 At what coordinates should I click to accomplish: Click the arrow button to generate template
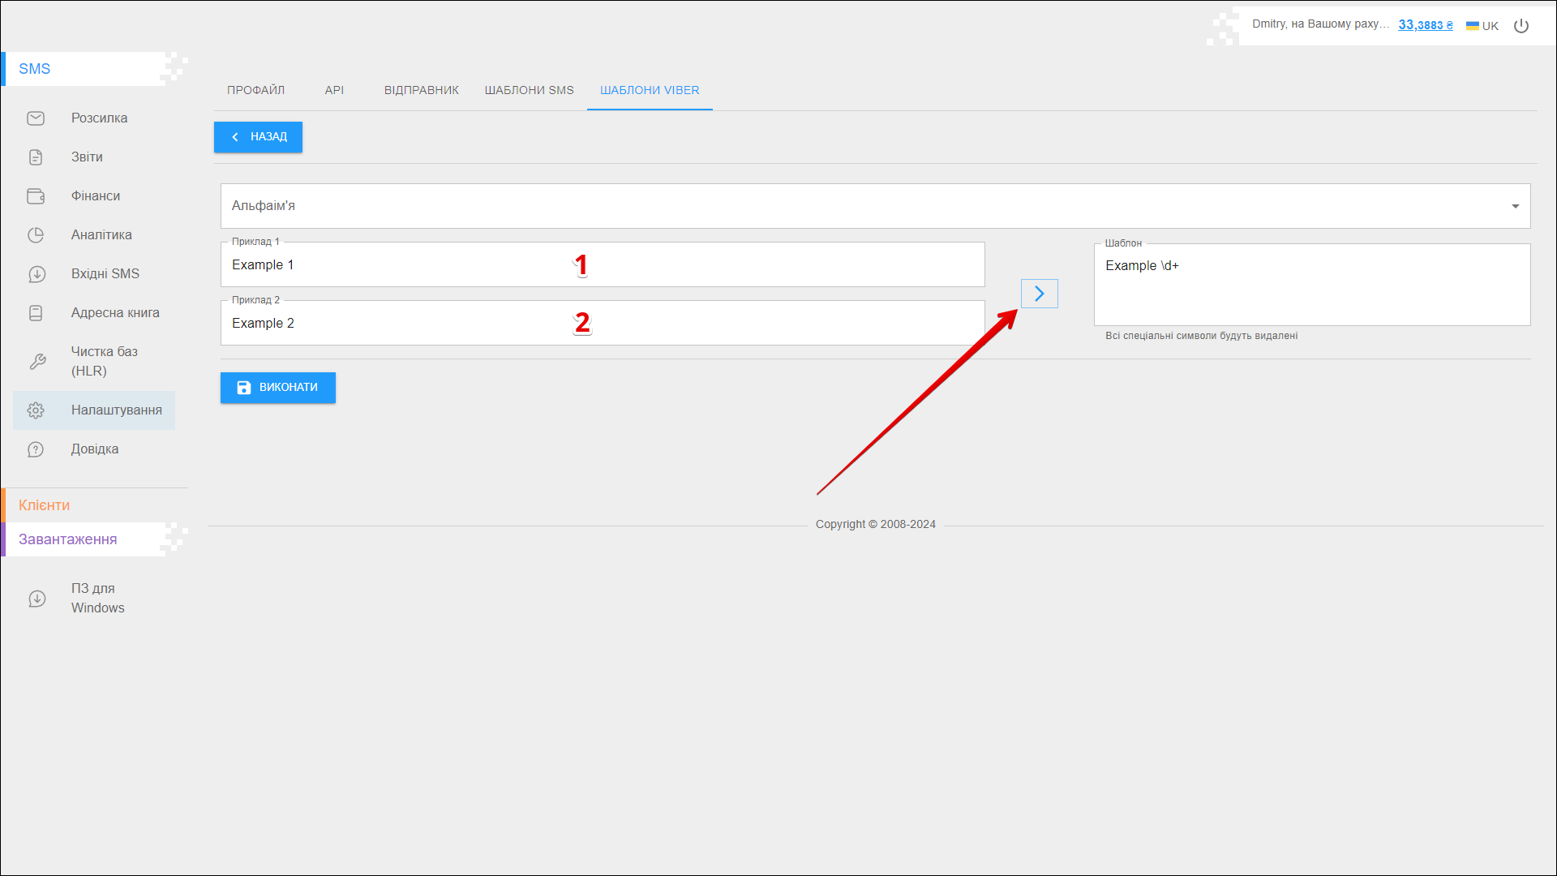click(1039, 294)
